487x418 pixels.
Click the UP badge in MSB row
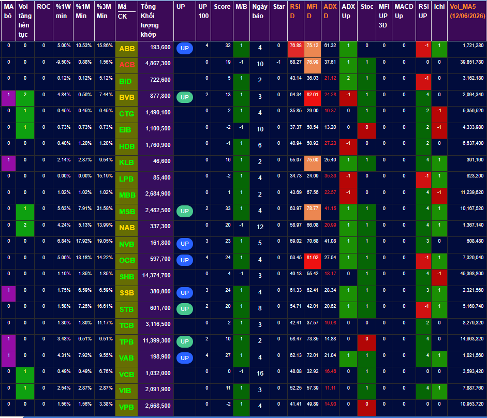184,211
